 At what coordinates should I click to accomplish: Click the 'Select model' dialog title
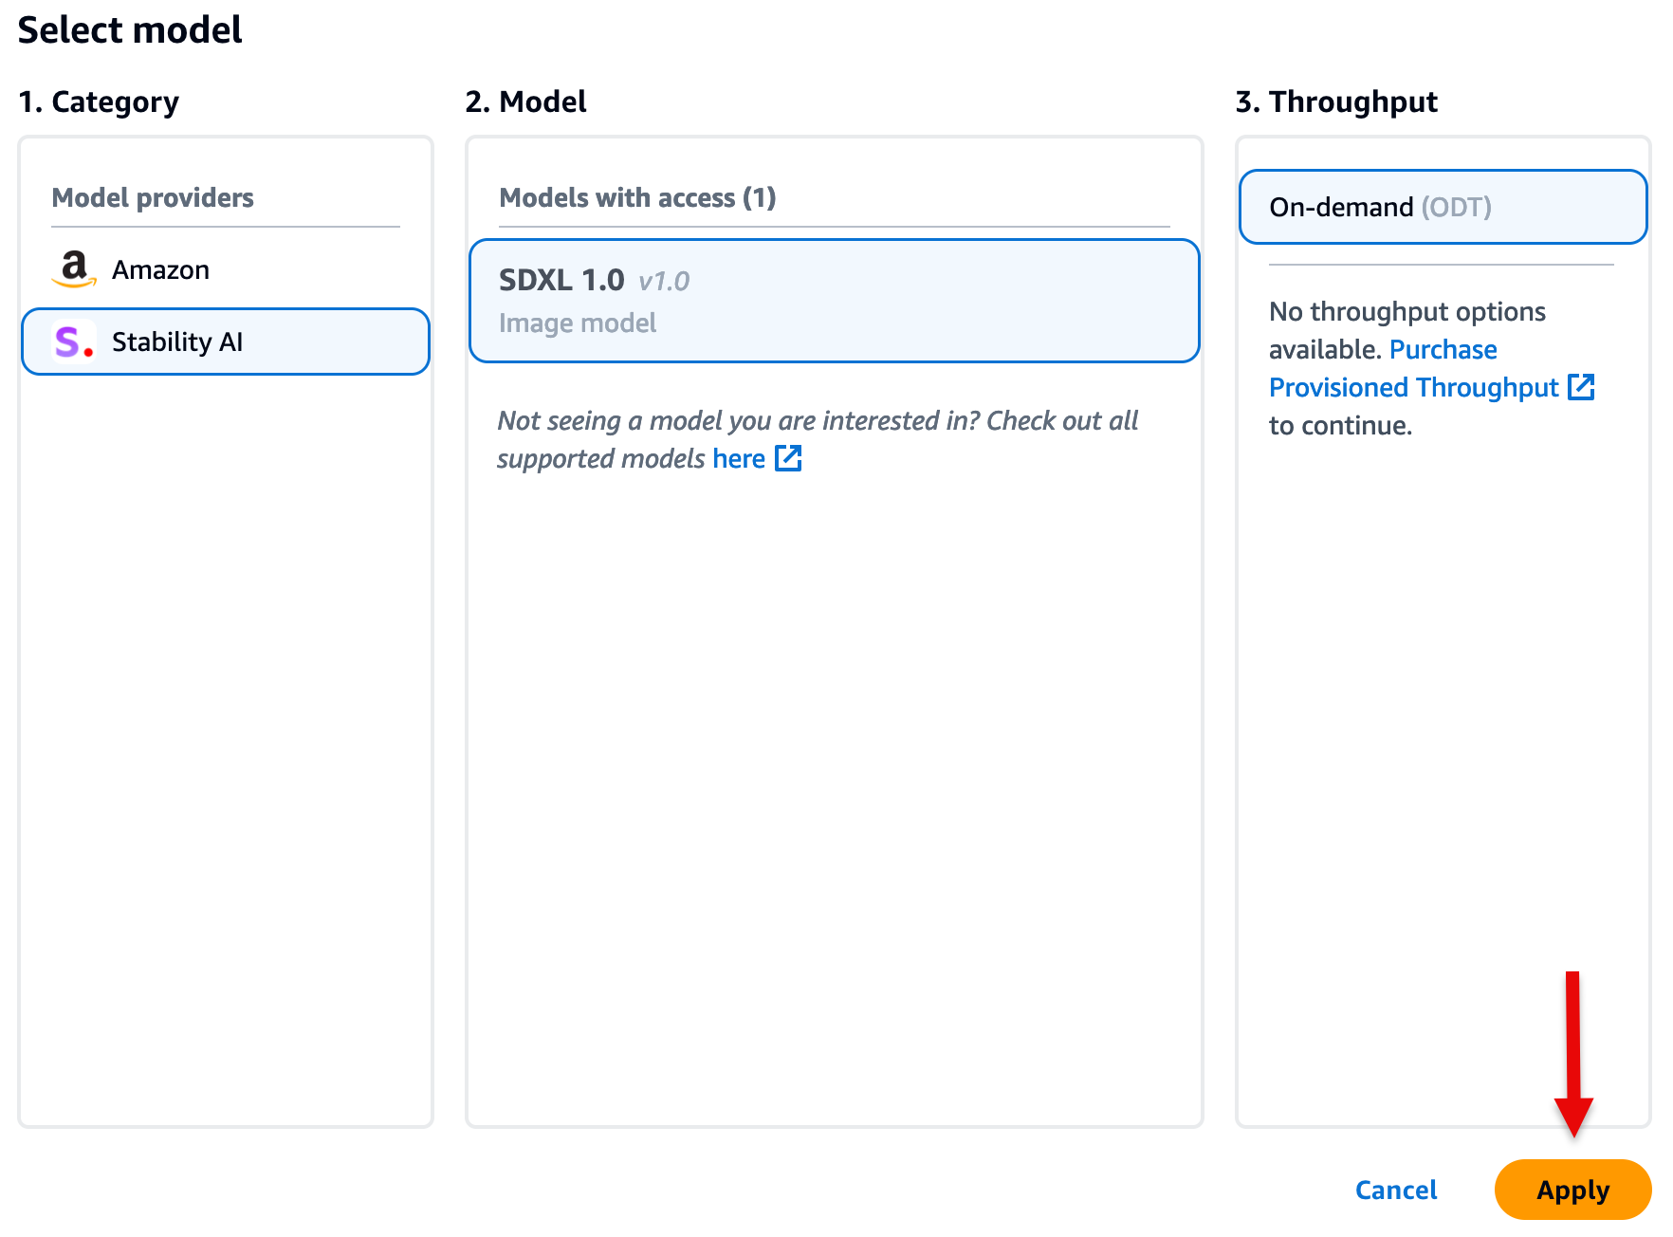(130, 30)
